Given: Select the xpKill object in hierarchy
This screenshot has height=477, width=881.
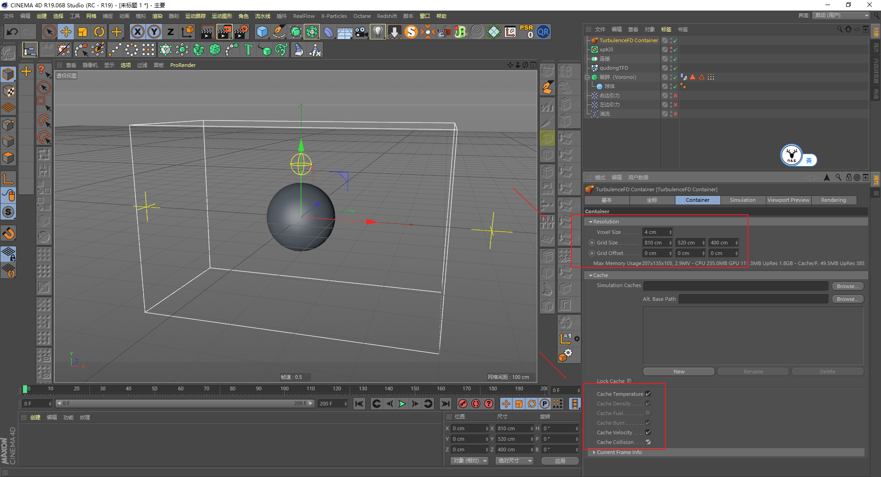Looking at the screenshot, I should 606,50.
